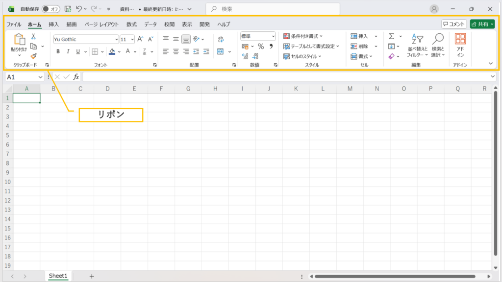Open the アドイン add-ins icon
The width and height of the screenshot is (502, 282).
[x=460, y=45]
